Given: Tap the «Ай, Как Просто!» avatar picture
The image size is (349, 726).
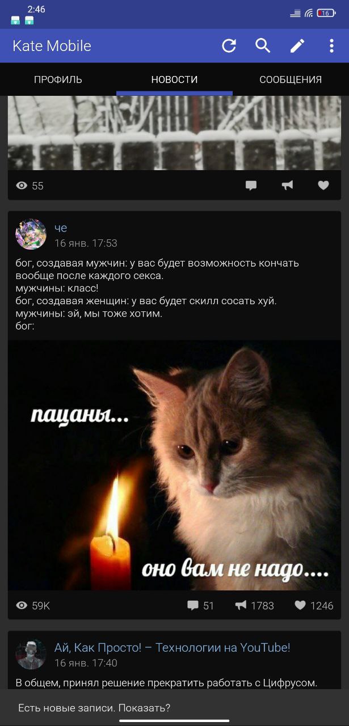Looking at the screenshot, I should point(31,654).
